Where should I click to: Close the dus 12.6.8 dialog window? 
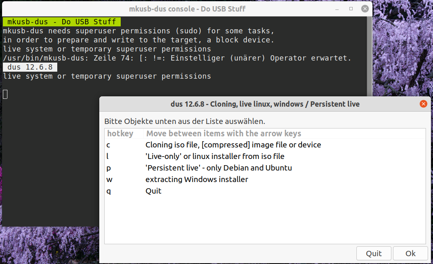423,104
